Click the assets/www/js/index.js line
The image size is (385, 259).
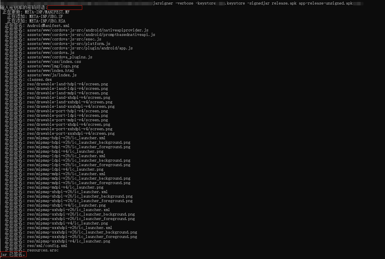(40, 75)
